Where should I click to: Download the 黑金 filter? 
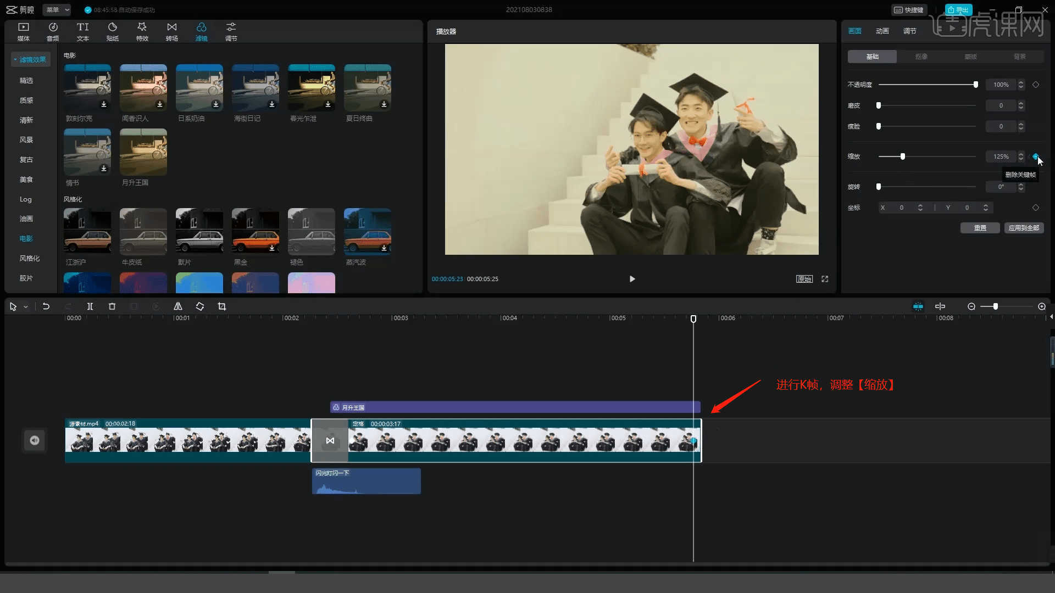[272, 248]
